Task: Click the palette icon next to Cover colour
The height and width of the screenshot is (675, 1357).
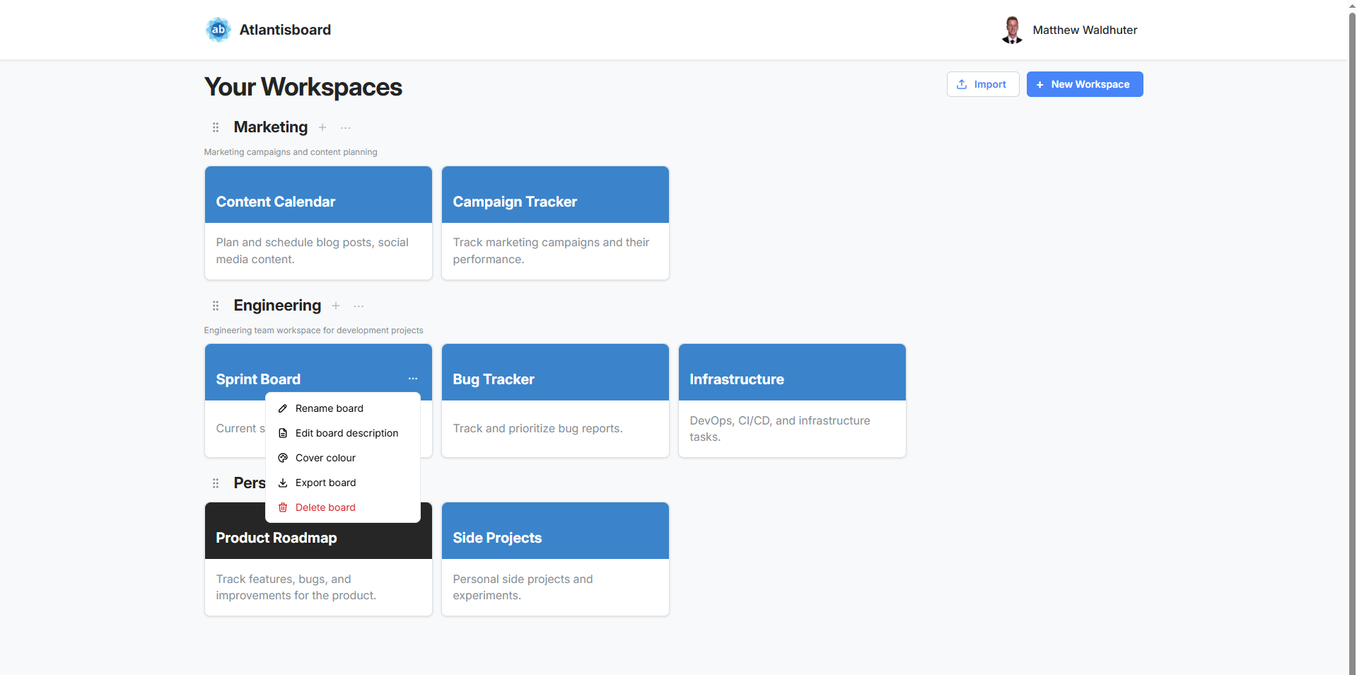Action: coord(283,458)
